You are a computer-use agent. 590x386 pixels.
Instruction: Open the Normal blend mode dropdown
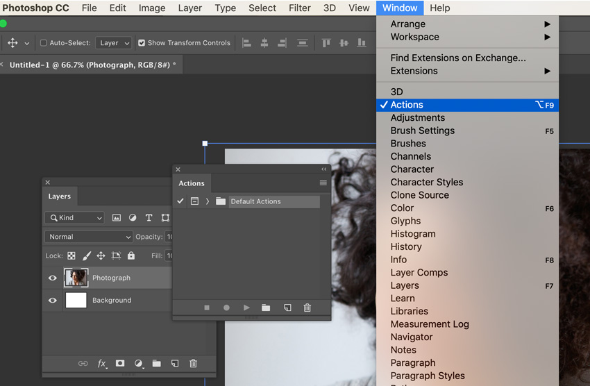(x=88, y=237)
